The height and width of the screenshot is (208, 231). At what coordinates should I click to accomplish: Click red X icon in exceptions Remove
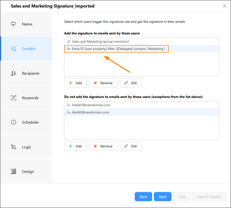click(95, 146)
